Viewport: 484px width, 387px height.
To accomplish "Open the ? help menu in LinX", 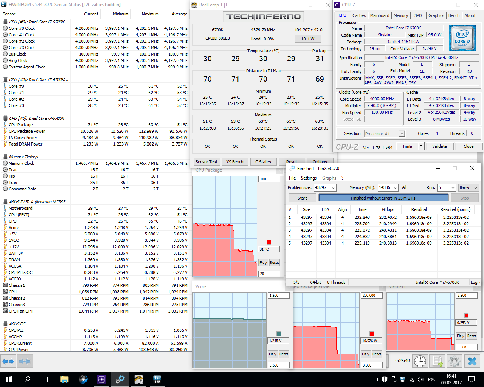I will [342, 178].
